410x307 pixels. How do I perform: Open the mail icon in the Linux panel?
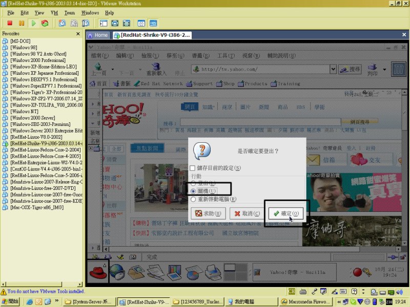click(x=136, y=272)
